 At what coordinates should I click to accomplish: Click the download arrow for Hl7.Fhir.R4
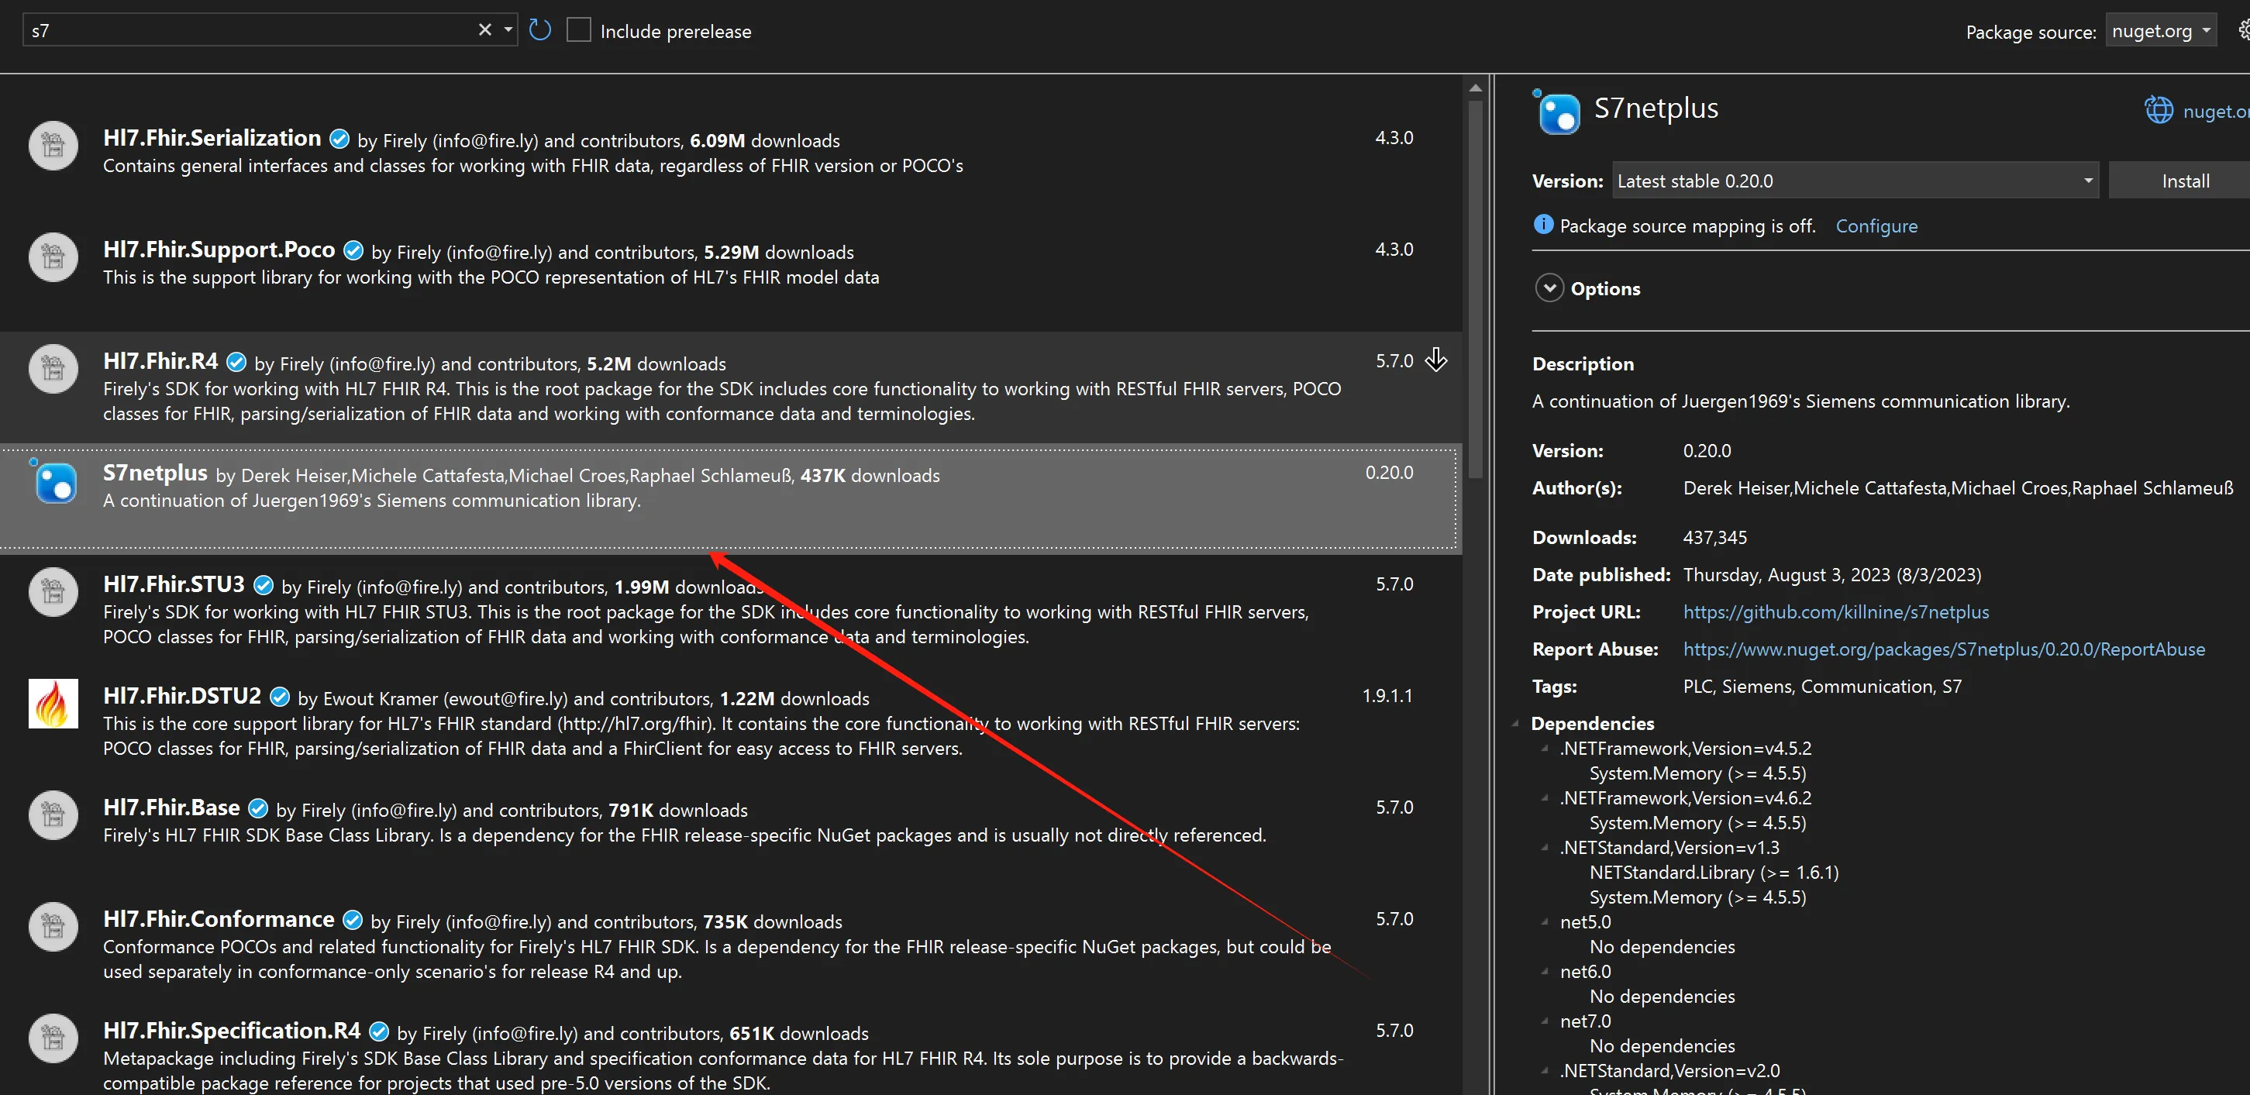pyautogui.click(x=1436, y=360)
